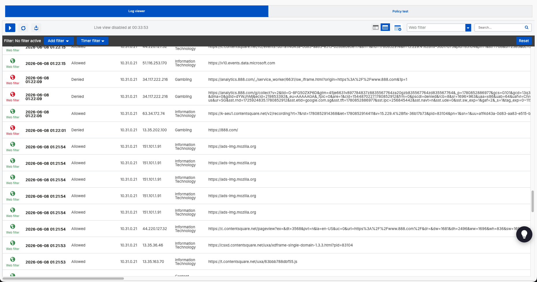The width and height of the screenshot is (537, 282).
Task: Select the Log viewer tab
Action: tap(137, 11)
